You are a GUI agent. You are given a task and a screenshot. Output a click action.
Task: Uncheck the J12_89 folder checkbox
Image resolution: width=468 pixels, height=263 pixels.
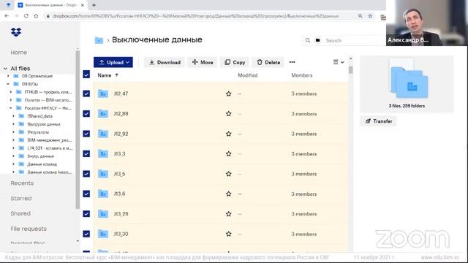pos(86,114)
